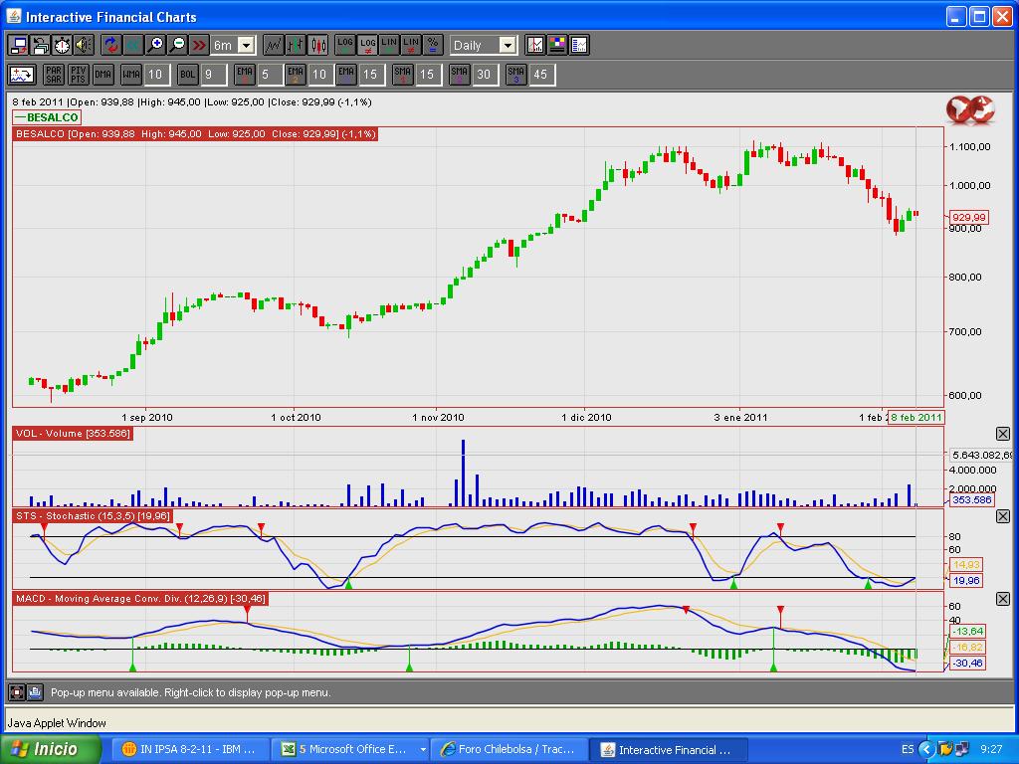Click the Inicio start button

[54, 750]
